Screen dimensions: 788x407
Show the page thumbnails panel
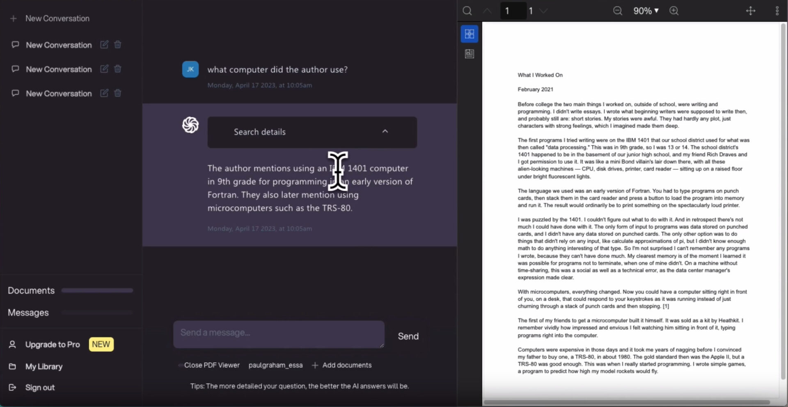pos(470,34)
